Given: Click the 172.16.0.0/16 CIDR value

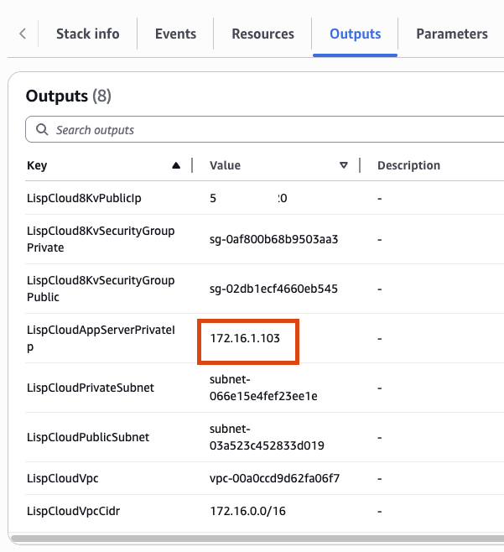Looking at the screenshot, I should click(247, 511).
